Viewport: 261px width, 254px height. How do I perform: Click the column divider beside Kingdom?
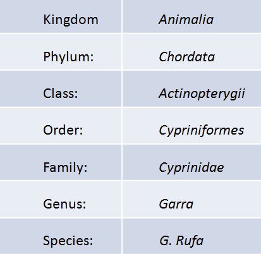(x=122, y=16)
